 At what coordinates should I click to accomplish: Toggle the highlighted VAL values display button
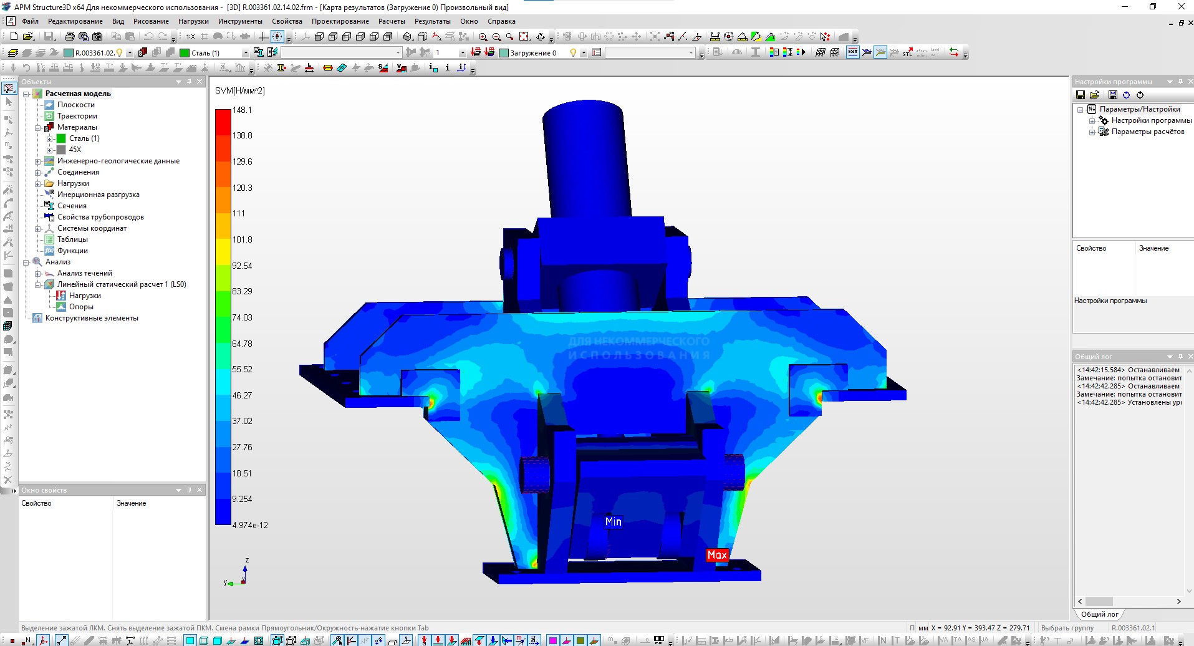[x=880, y=53]
